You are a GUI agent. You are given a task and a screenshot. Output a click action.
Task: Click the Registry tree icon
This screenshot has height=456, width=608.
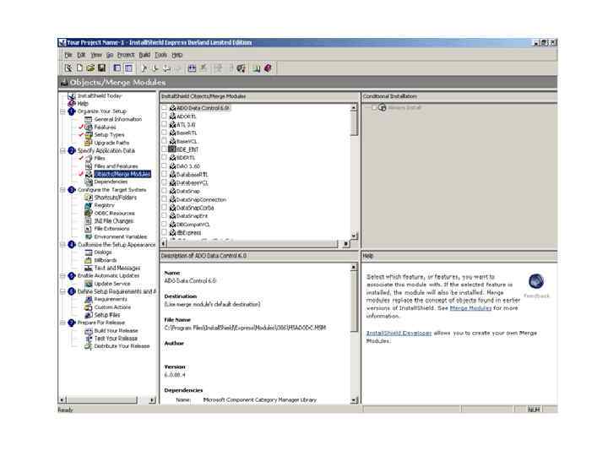pyautogui.click(x=89, y=205)
